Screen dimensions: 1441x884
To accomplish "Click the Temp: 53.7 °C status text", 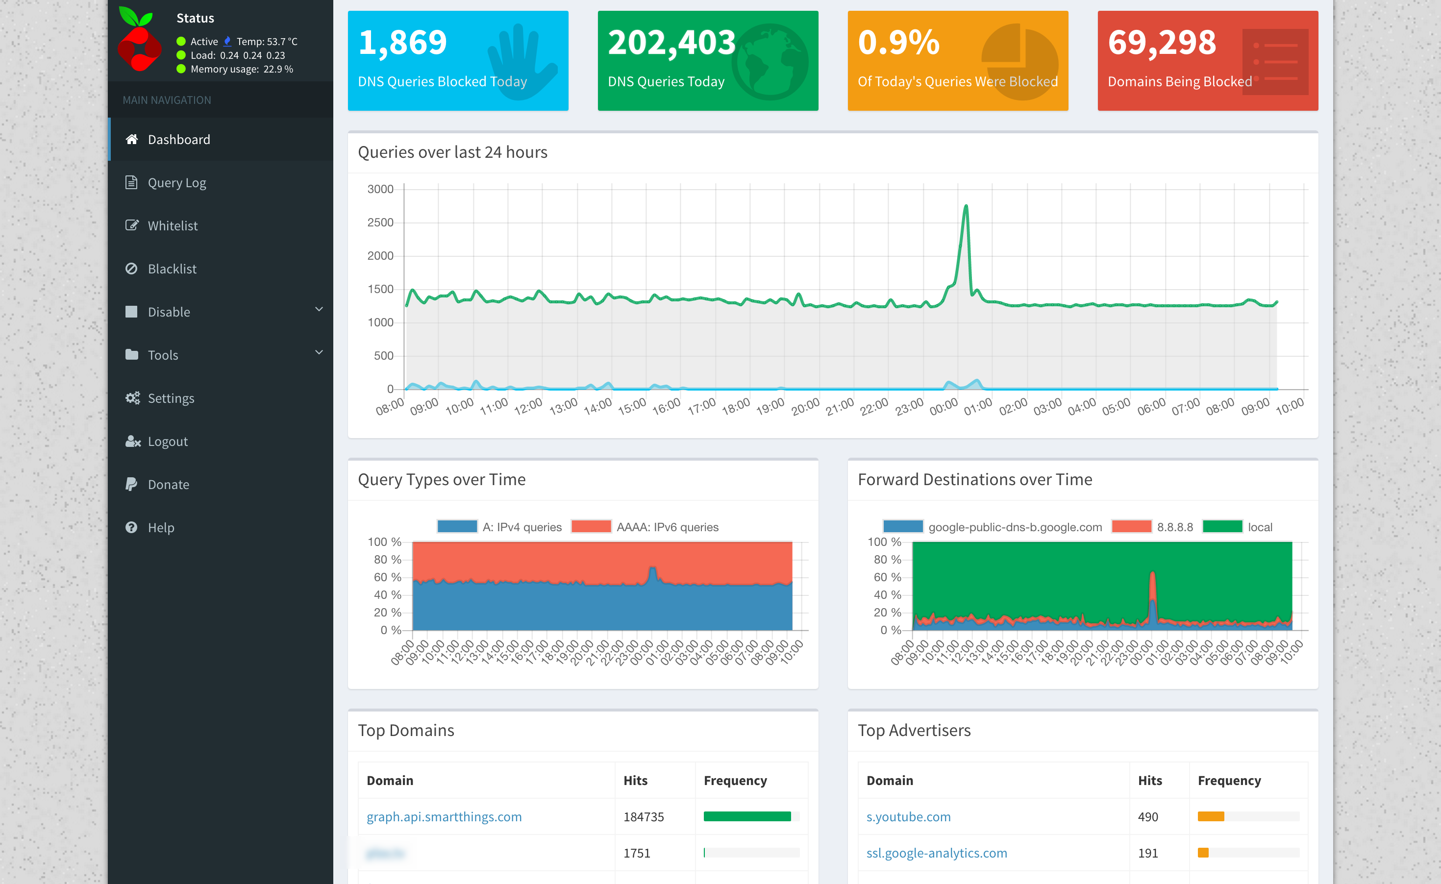I will [267, 42].
